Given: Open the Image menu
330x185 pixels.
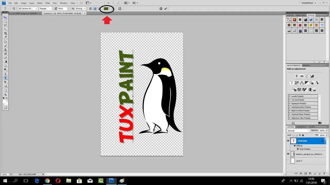Looking at the screenshot, I should tap(23, 3).
